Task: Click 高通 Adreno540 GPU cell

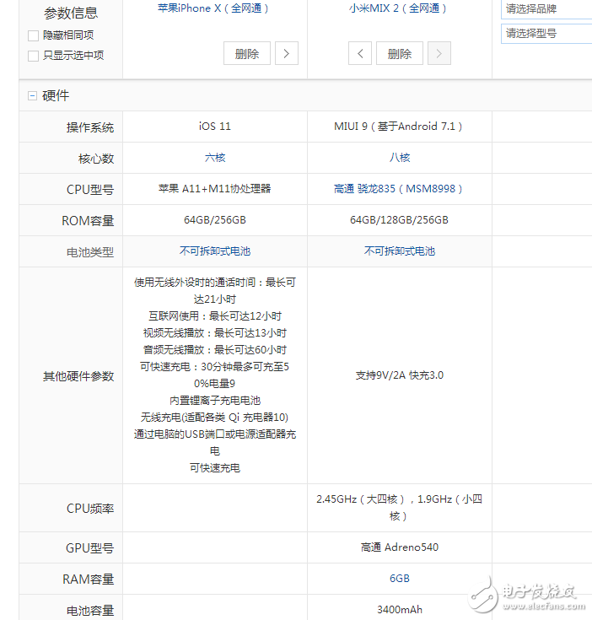Action: tap(400, 547)
